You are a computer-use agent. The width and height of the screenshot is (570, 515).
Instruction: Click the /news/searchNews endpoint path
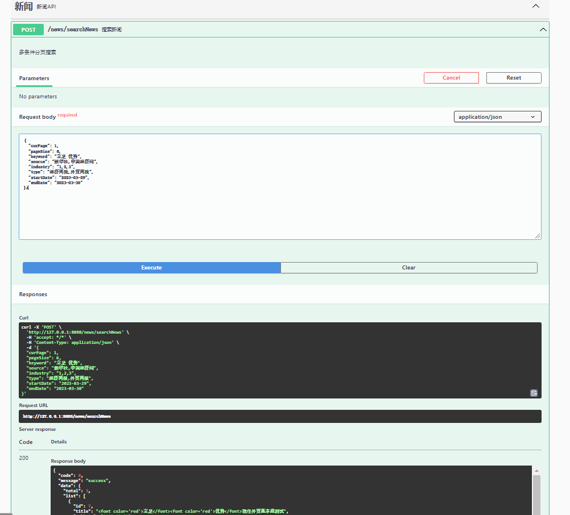tap(73, 30)
